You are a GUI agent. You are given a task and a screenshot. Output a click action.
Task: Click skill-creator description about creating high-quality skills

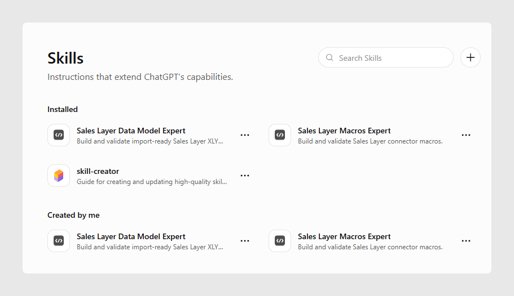[152, 182]
